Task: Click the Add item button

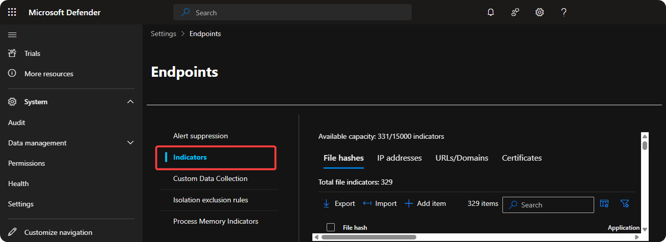Action: point(425,204)
